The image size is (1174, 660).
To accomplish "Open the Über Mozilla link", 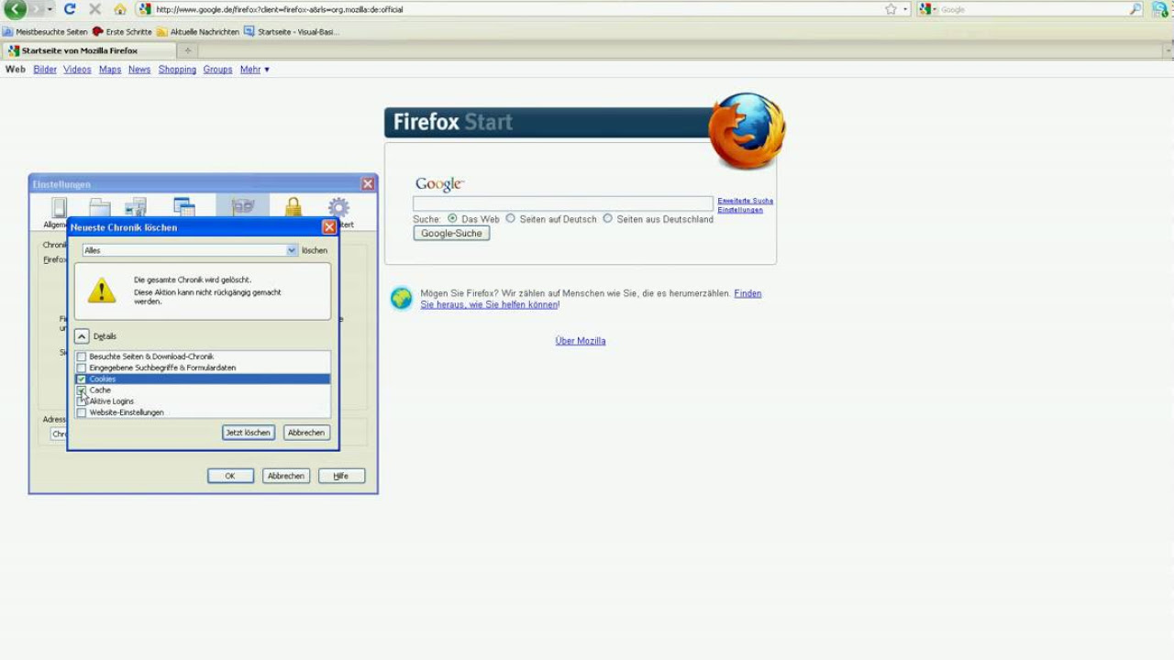I will tap(581, 341).
